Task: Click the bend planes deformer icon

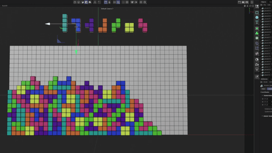Action: click(257, 54)
